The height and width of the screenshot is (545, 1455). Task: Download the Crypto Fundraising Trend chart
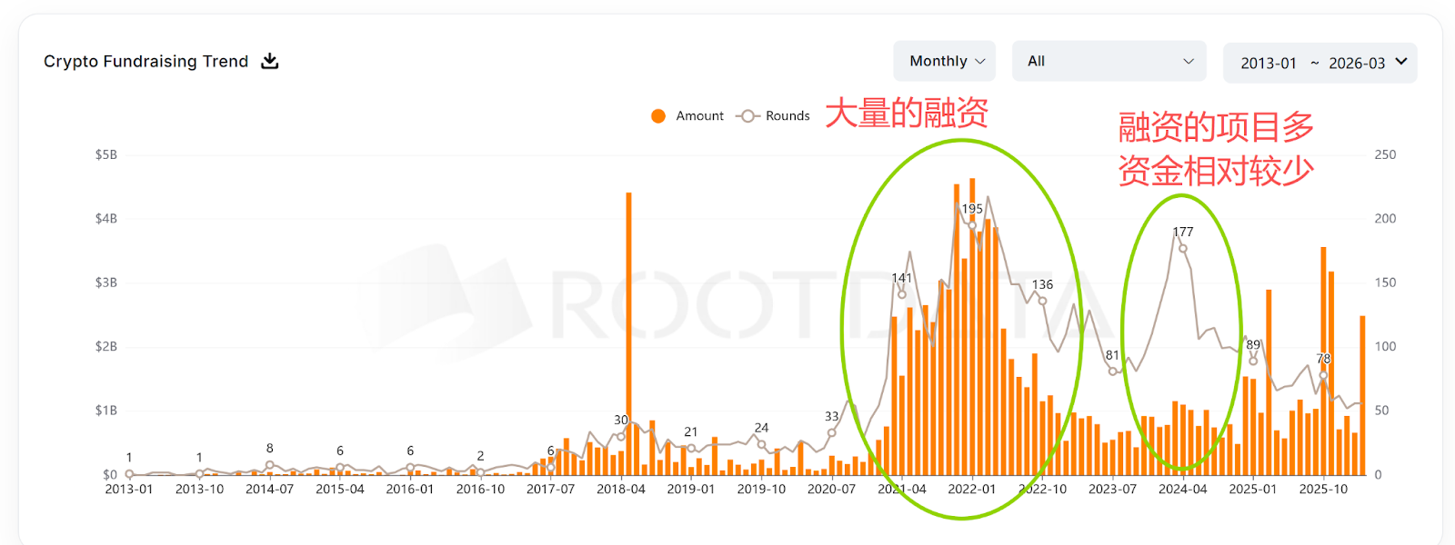269,61
